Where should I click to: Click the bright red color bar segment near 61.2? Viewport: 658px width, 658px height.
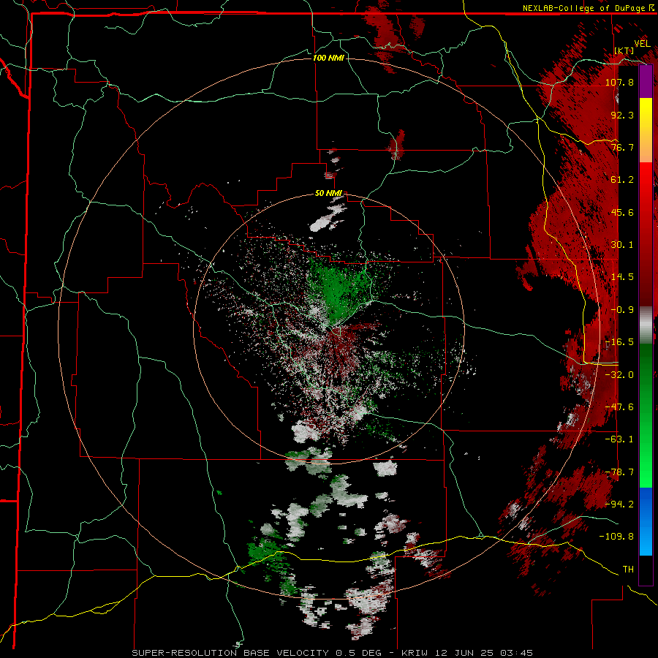pos(646,179)
